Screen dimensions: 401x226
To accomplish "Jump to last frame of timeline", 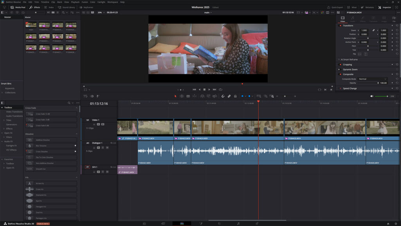I will [215, 89].
